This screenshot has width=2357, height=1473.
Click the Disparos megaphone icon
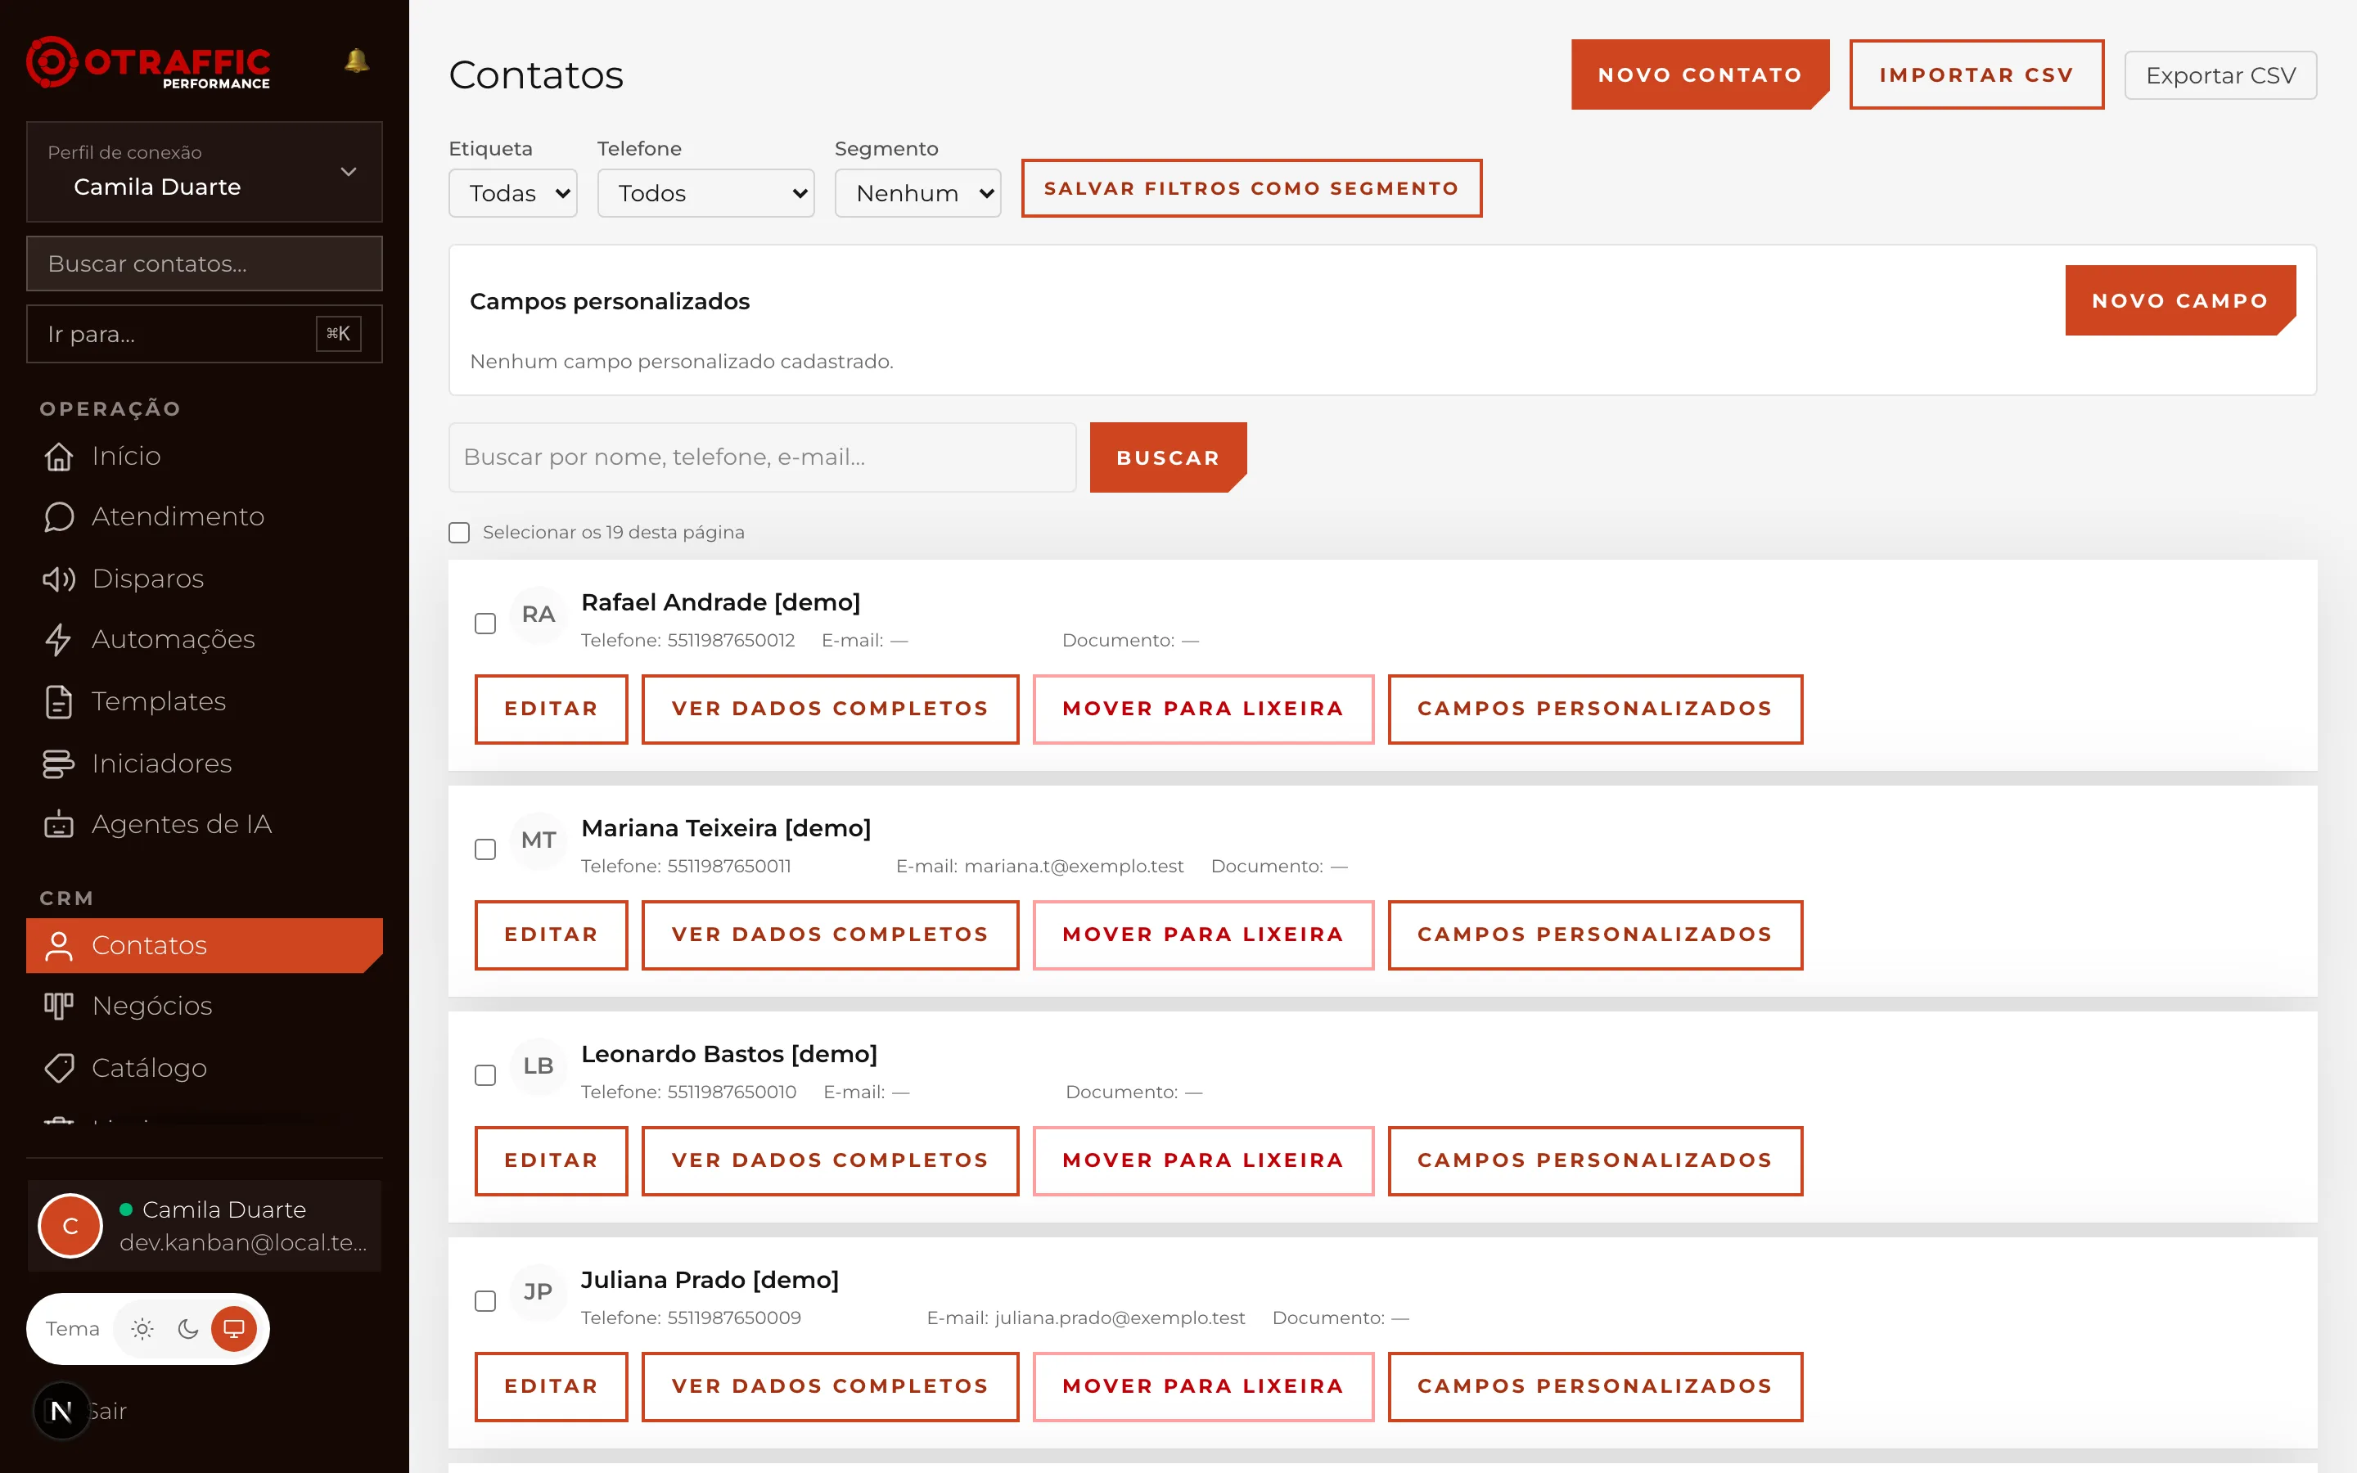[x=58, y=579]
